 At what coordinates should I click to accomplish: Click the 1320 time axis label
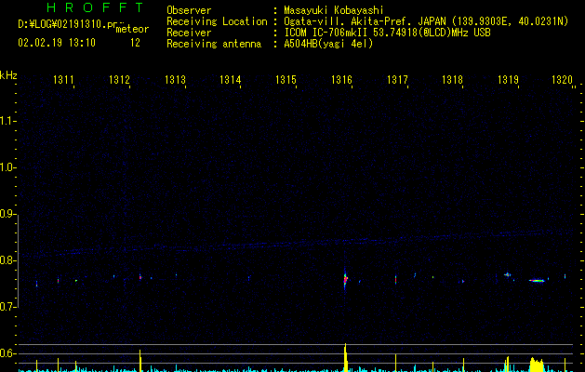coord(562,80)
